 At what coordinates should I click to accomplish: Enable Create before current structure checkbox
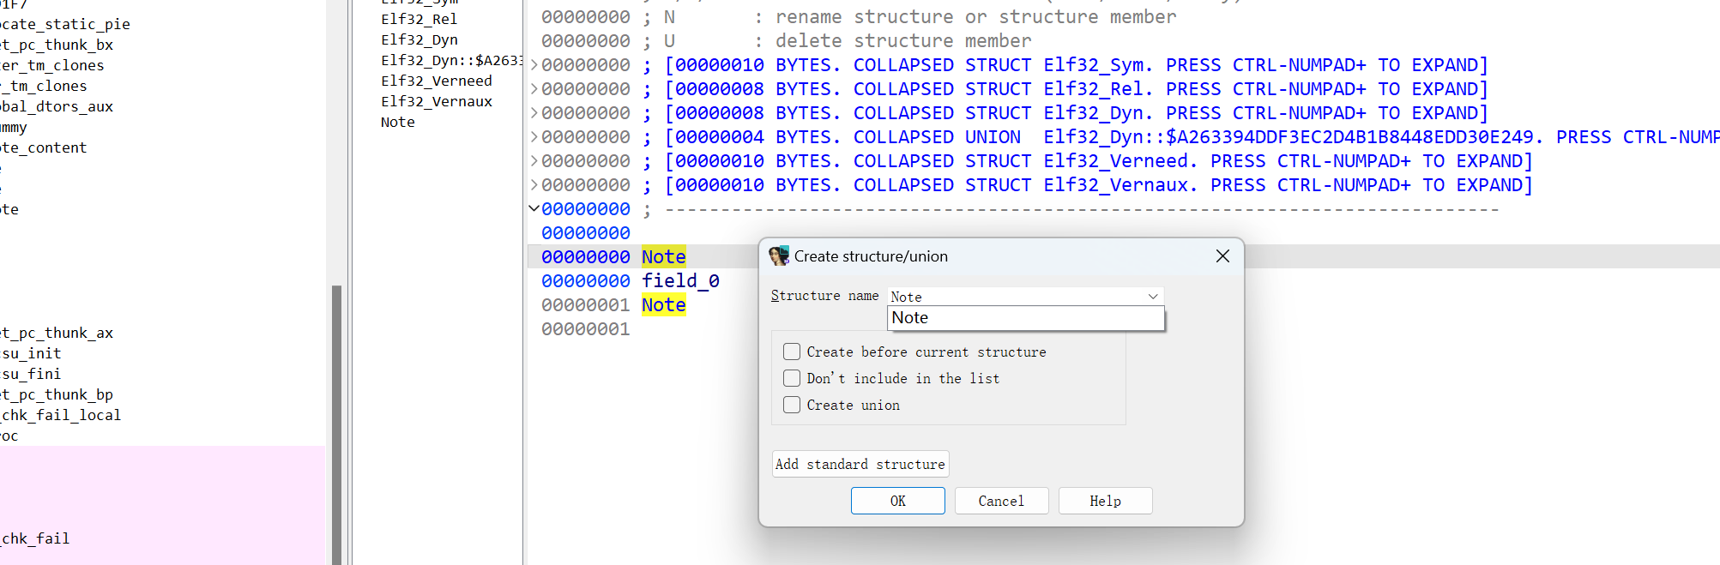tap(792, 352)
